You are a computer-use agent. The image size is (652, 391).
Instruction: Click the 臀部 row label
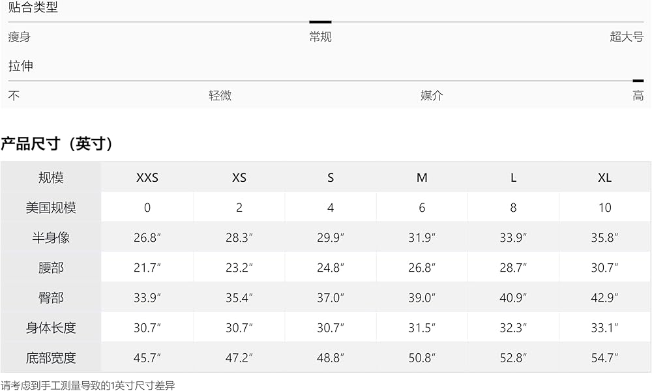pos(51,298)
